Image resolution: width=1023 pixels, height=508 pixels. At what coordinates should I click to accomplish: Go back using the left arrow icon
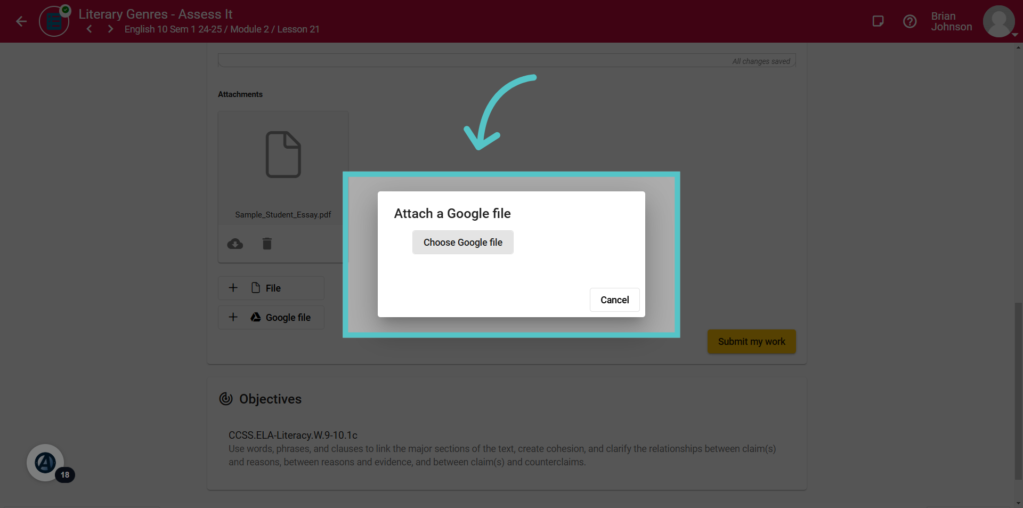(x=21, y=21)
